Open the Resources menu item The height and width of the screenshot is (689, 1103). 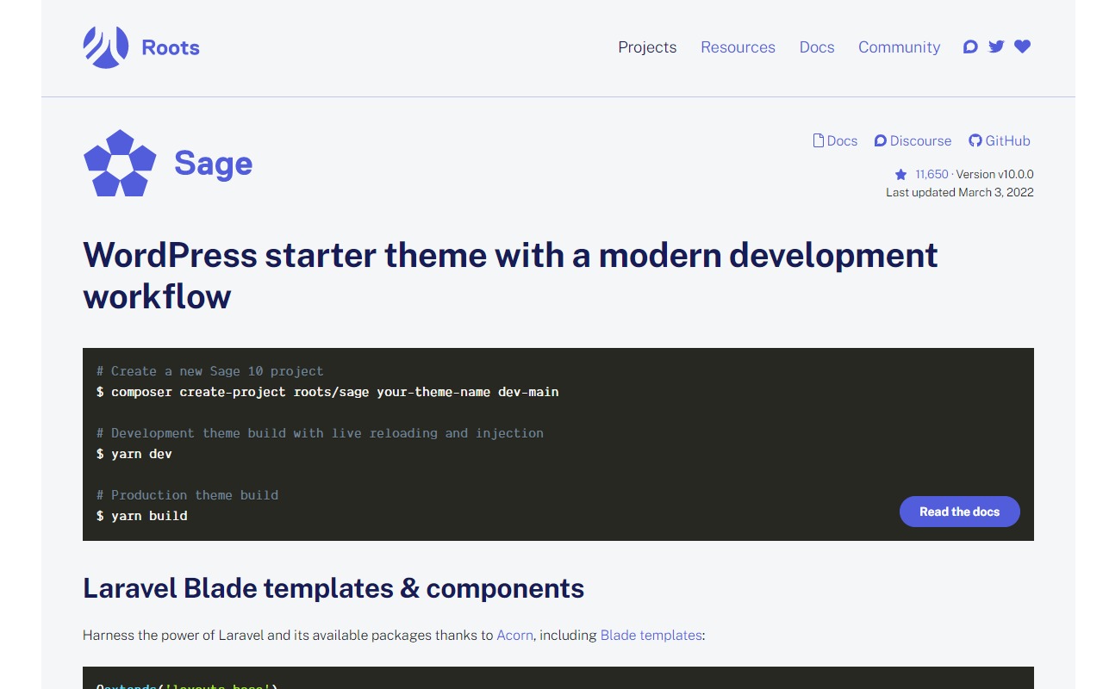pyautogui.click(x=738, y=47)
